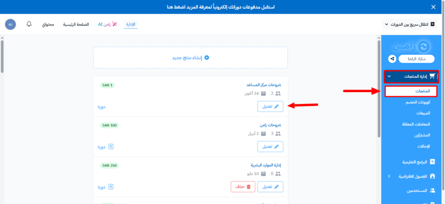
Task: Switch to the الإدارة tab
Action: (131, 24)
